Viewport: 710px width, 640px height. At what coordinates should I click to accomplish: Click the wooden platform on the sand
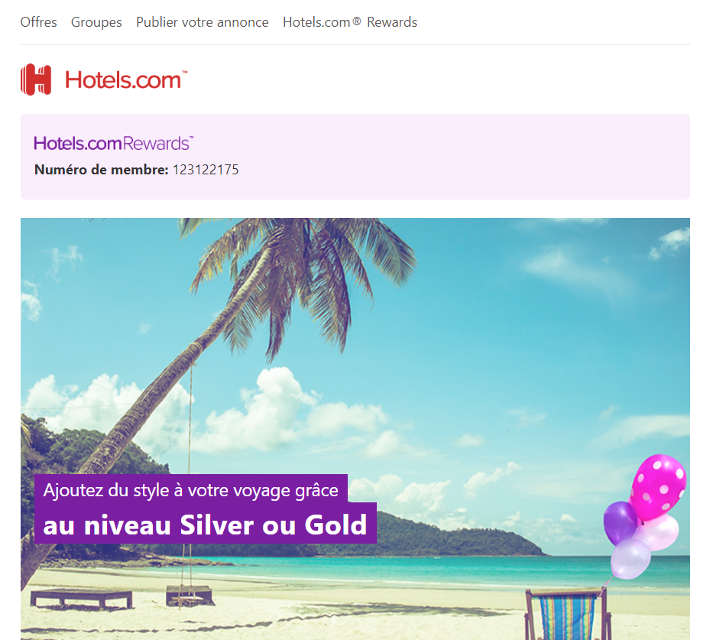click(x=82, y=598)
